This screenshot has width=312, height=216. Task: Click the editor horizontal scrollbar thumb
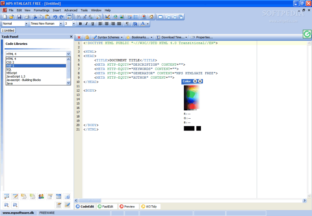(x=90, y=201)
